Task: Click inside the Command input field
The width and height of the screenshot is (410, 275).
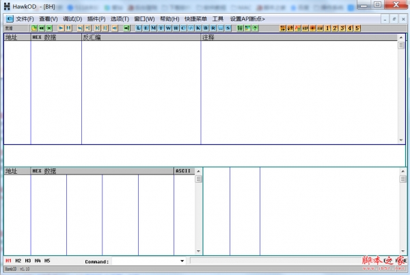Action: (143, 261)
